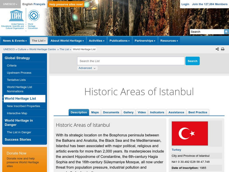Switch to the Description tab

[x=79, y=112]
